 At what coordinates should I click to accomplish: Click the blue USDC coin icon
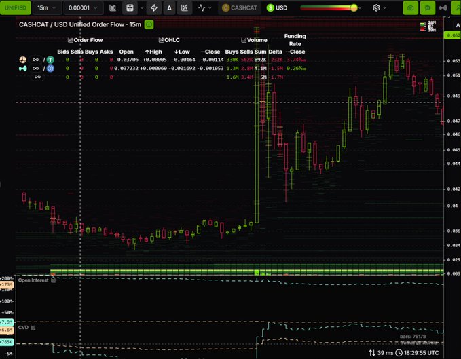[x=50, y=69]
